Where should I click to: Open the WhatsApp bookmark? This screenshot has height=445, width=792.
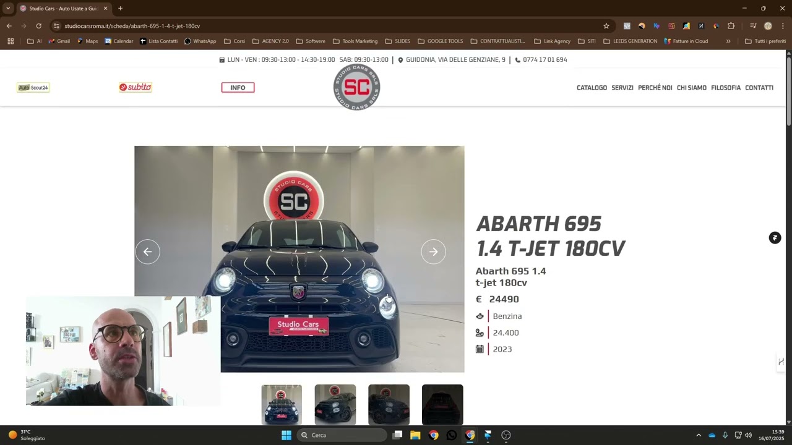pos(200,41)
